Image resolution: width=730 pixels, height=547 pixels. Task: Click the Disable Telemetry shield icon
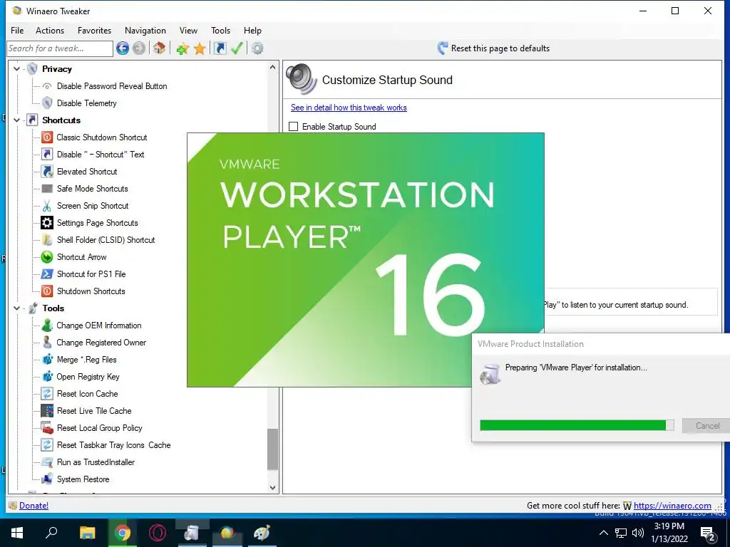[47, 103]
